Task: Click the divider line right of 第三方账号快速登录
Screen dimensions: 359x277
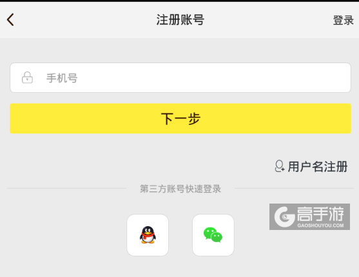Action: (x=294, y=189)
